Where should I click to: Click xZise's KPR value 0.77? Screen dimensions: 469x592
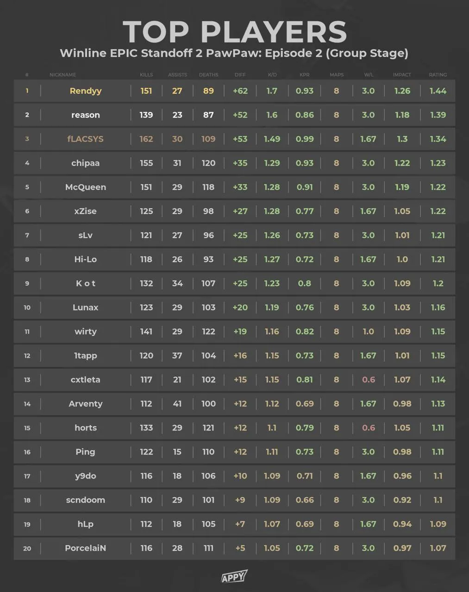pos(305,211)
